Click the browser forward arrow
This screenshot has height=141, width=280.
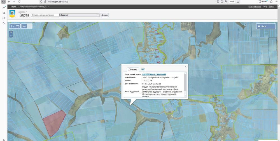coord(14,1)
